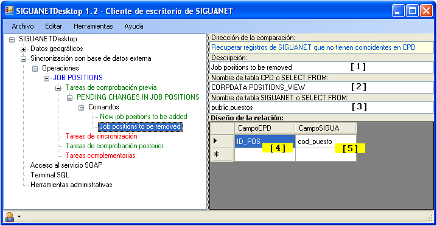
Task: Collapse the JOB POSITIONS node
Action: [x=46, y=78]
